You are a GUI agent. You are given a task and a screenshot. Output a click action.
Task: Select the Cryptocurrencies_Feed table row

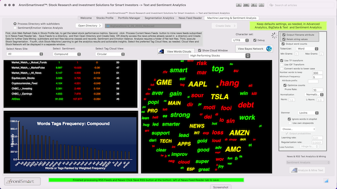[x=70, y=83]
